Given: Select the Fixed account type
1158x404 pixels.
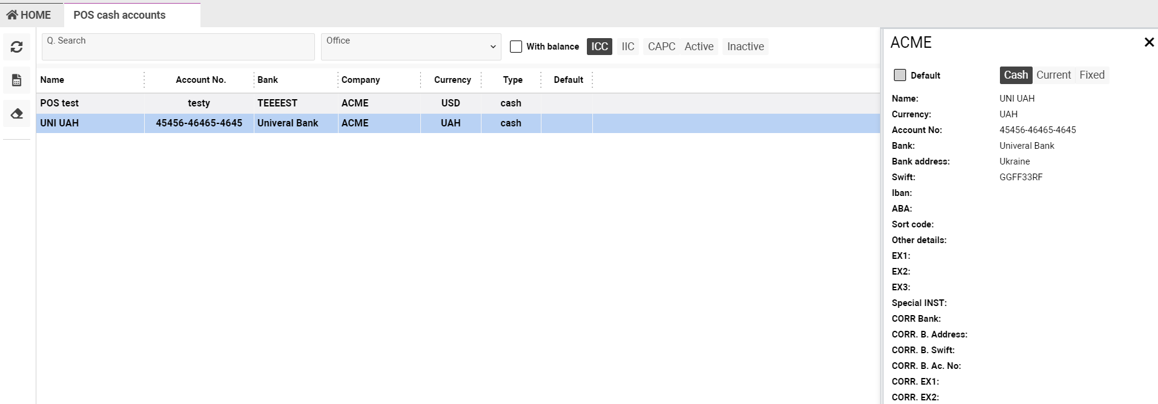Looking at the screenshot, I should click(1091, 75).
